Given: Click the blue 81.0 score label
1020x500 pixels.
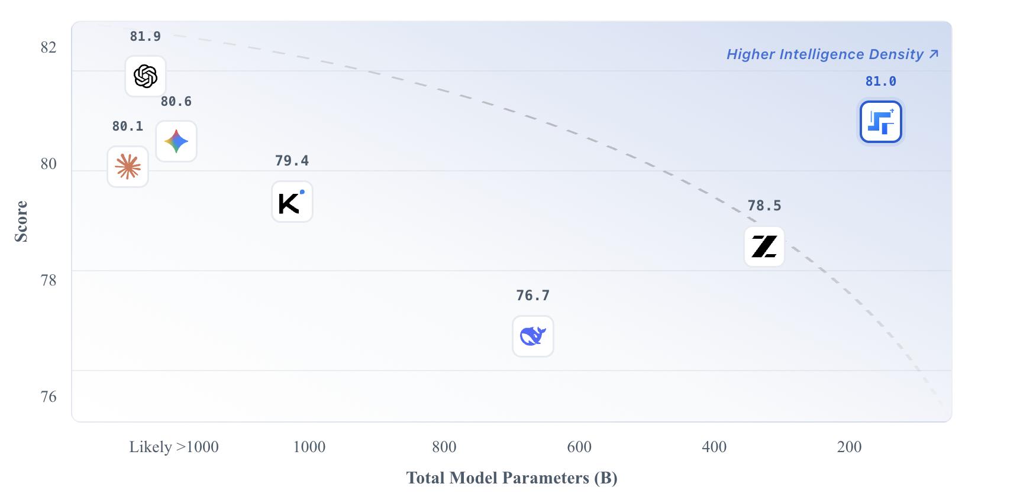Looking at the screenshot, I should tap(880, 82).
